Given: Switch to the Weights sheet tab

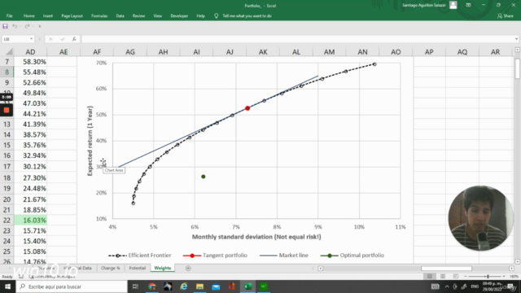Looking at the screenshot, I should click(163, 268).
